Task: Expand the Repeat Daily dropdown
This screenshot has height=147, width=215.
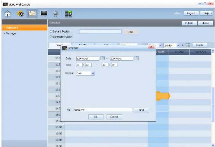Action: tap(93, 73)
